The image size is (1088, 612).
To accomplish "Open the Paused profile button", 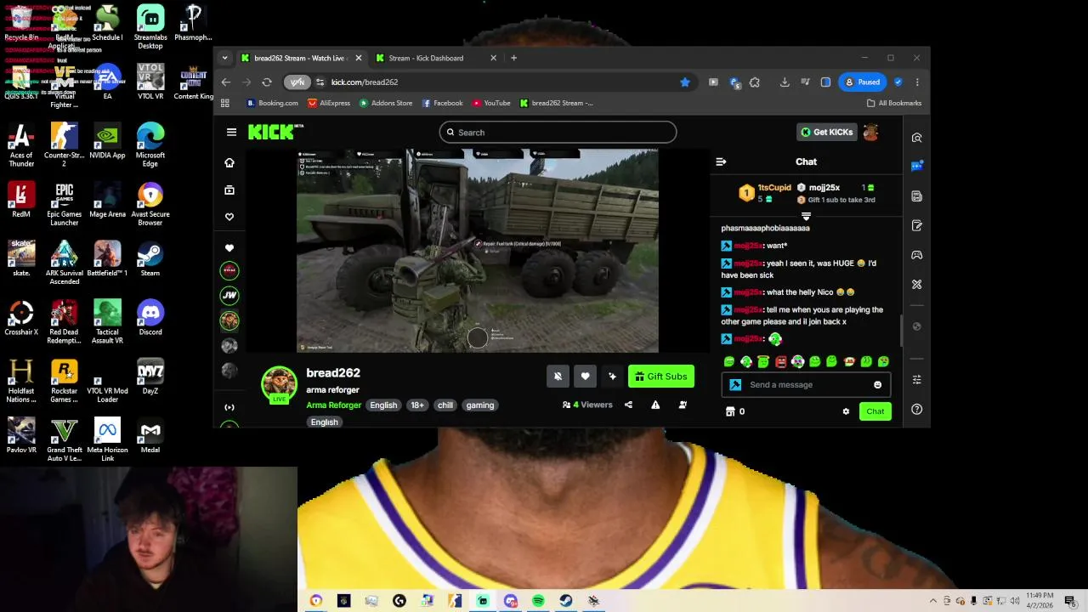I will tap(863, 82).
